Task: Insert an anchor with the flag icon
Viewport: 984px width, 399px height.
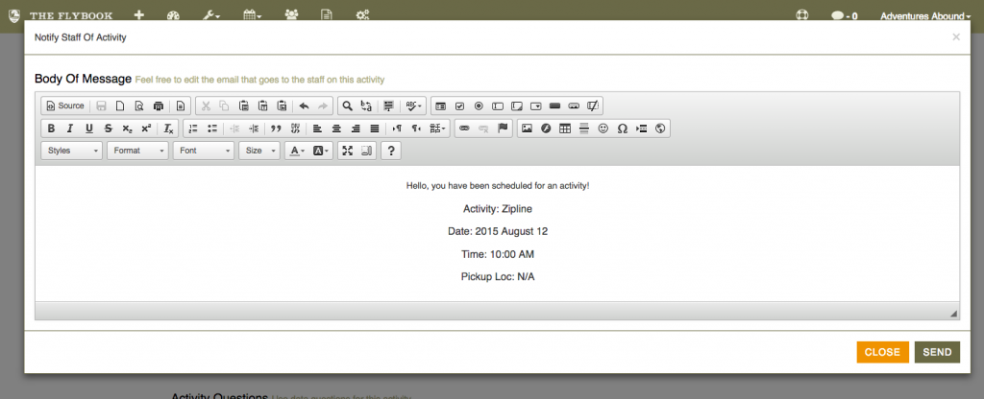Action: click(x=502, y=129)
